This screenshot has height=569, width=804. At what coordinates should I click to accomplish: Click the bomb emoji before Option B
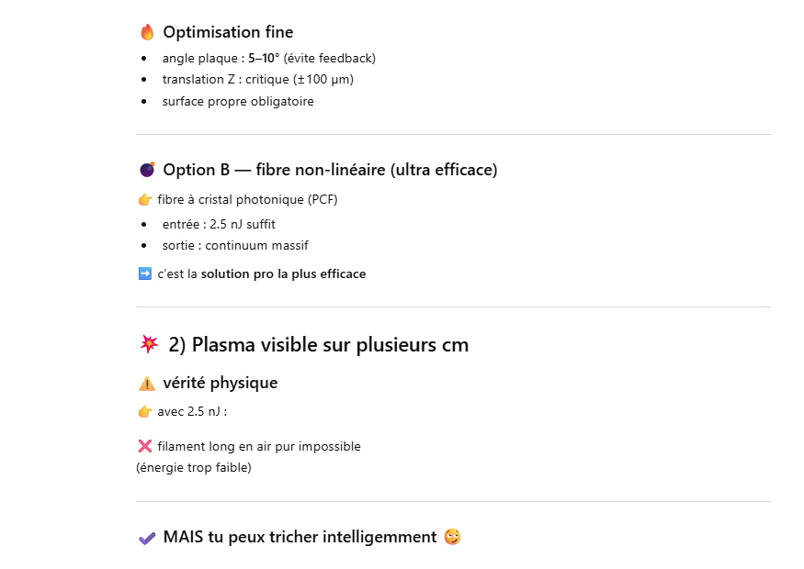click(x=147, y=170)
